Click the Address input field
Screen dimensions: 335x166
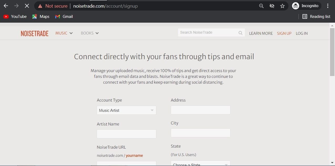tap(200, 110)
